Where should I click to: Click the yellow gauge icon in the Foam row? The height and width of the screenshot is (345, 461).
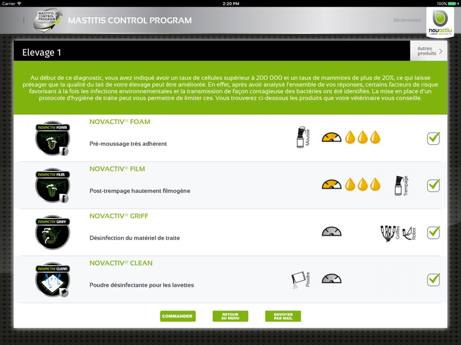coord(331,137)
